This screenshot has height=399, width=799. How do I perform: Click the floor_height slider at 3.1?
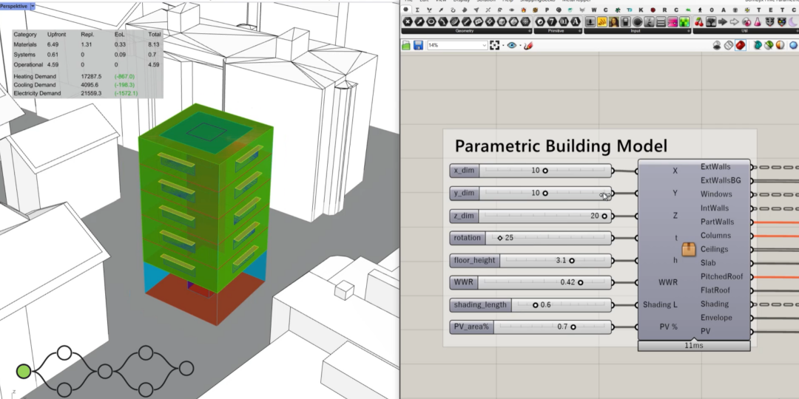click(572, 260)
